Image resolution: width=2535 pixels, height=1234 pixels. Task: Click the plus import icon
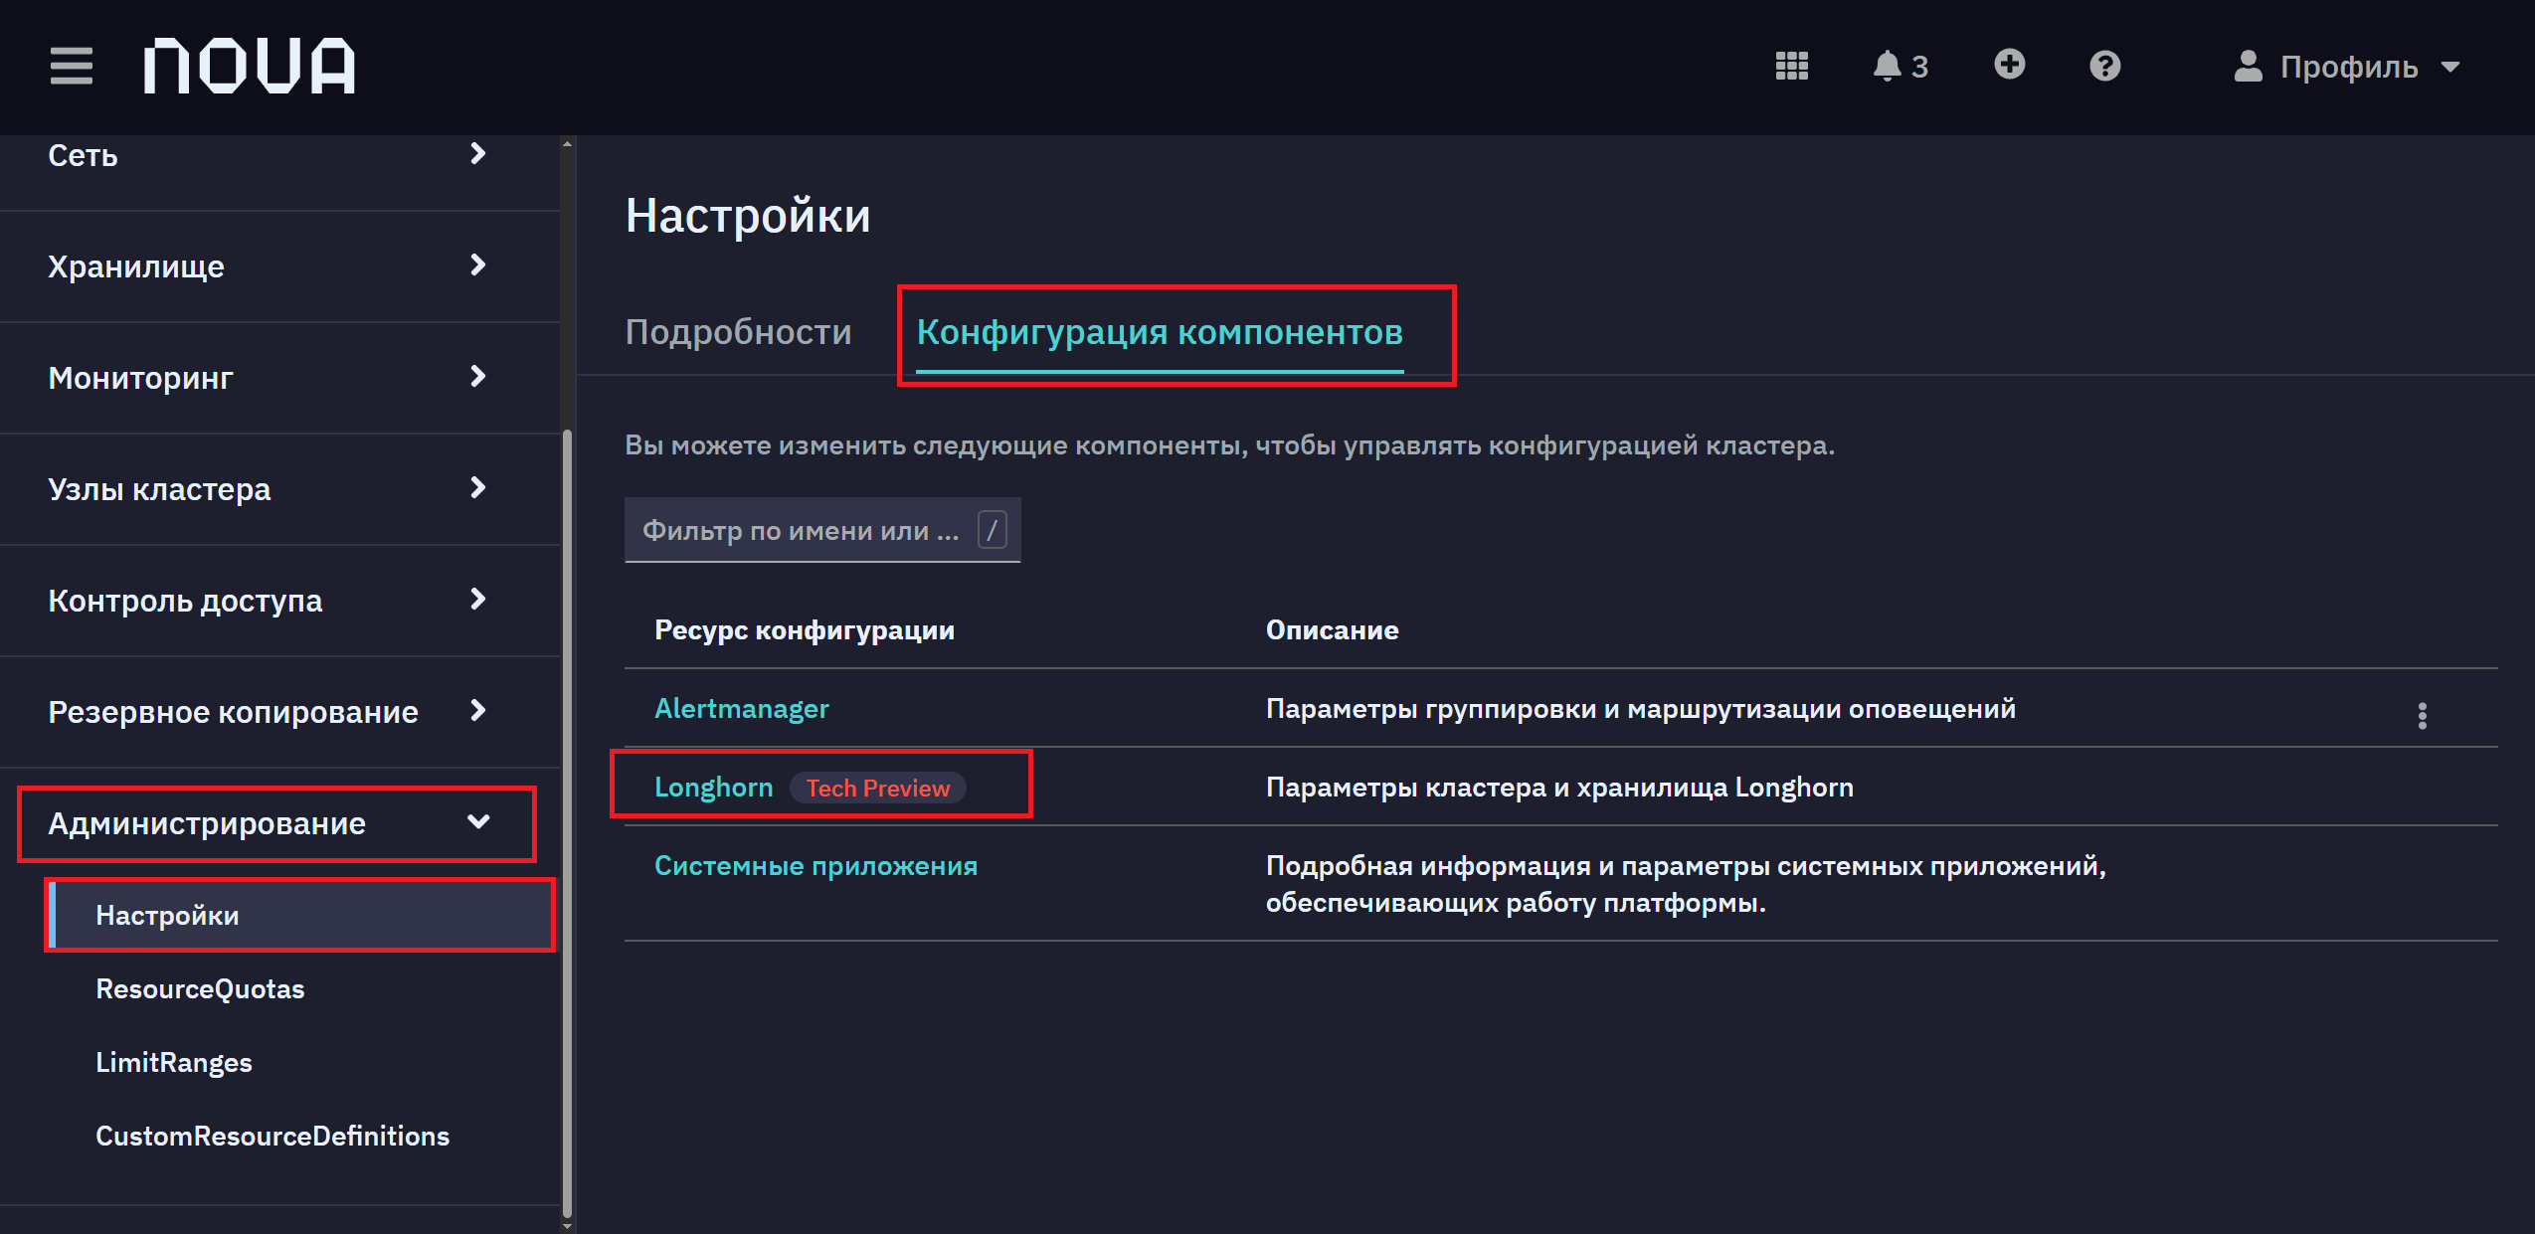[x=2009, y=65]
